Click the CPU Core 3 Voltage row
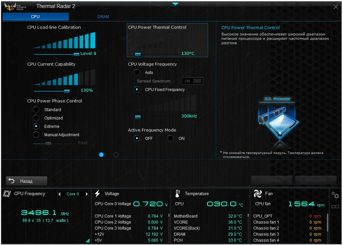 [x=129, y=228]
